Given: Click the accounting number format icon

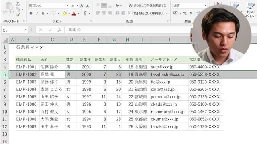Looking at the screenshot, I should click(x=176, y=13).
